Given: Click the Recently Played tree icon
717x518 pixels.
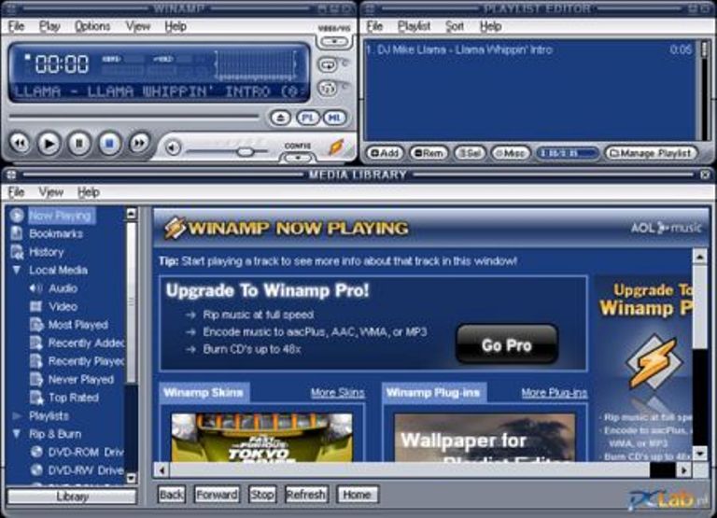Looking at the screenshot, I should click(36, 360).
